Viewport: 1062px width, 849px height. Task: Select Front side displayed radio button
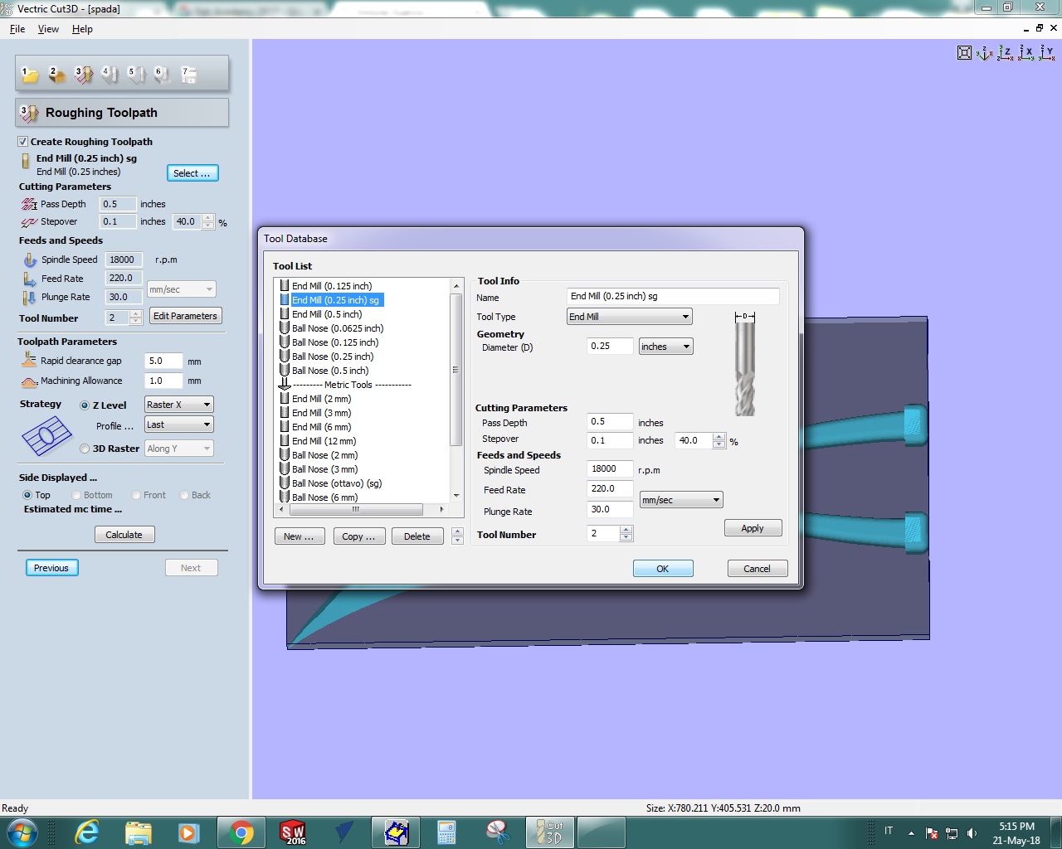point(136,495)
